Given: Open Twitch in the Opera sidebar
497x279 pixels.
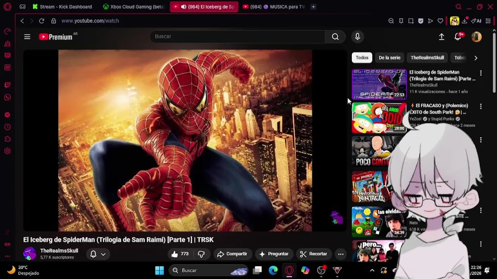Looking at the screenshot, I should [x=7, y=85].
